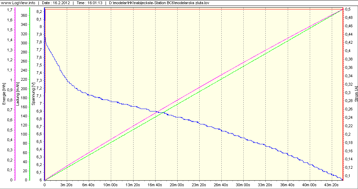Click the 0,5 value on Strom axis

[x=348, y=9]
